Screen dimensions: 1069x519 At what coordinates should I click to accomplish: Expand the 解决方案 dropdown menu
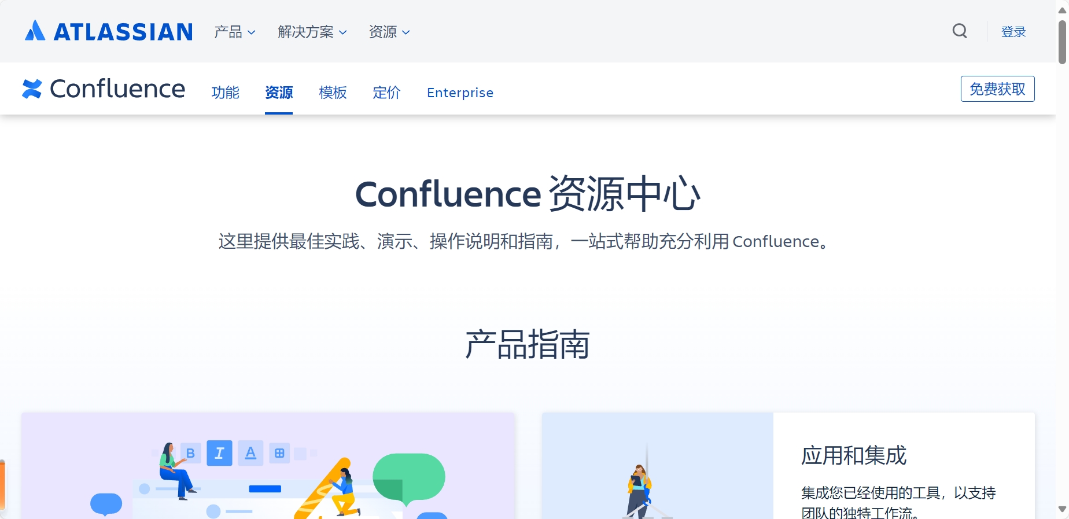click(312, 32)
